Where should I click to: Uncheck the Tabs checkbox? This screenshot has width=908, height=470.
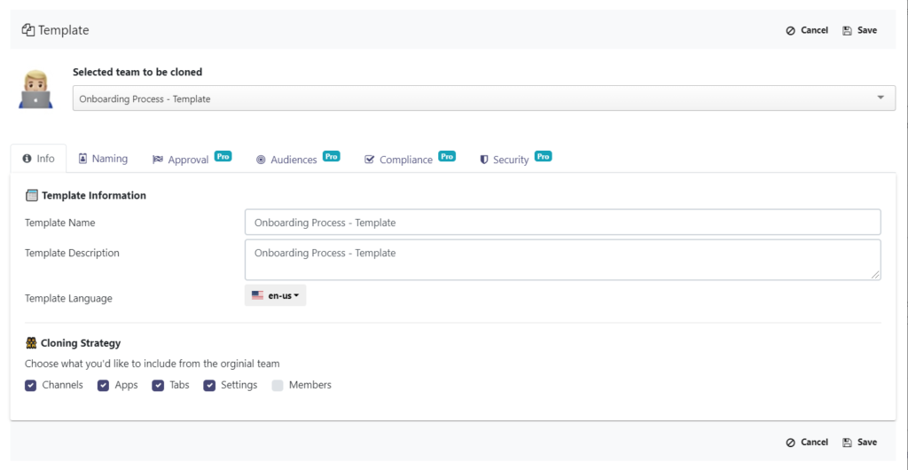click(x=158, y=386)
